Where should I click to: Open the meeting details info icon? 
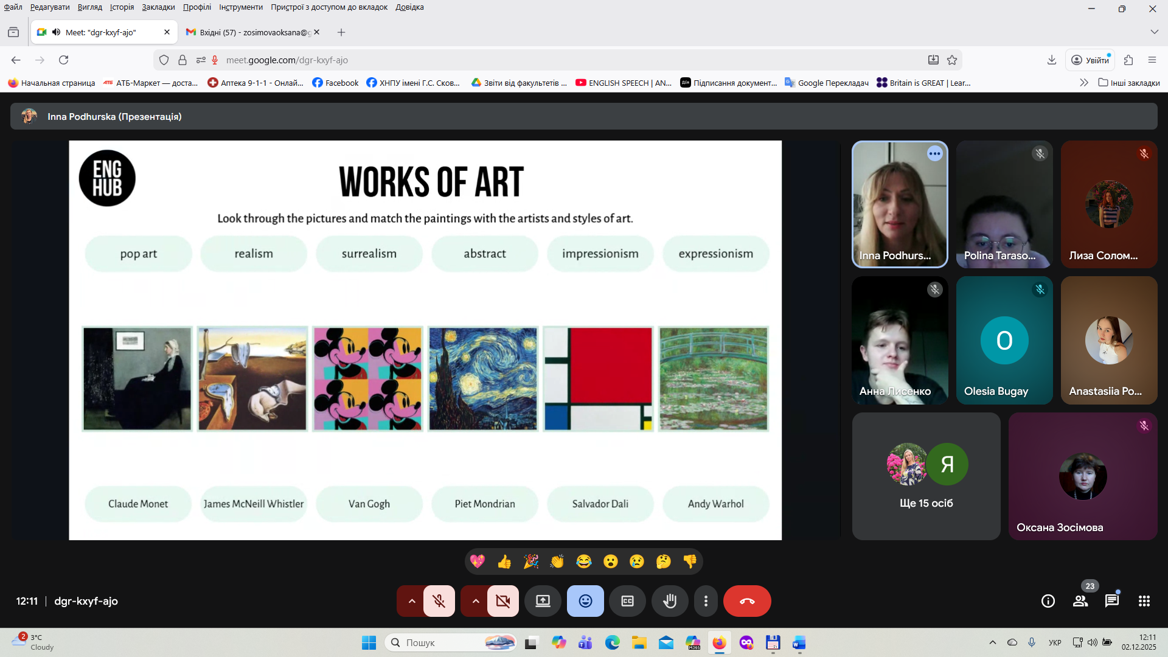tap(1048, 601)
